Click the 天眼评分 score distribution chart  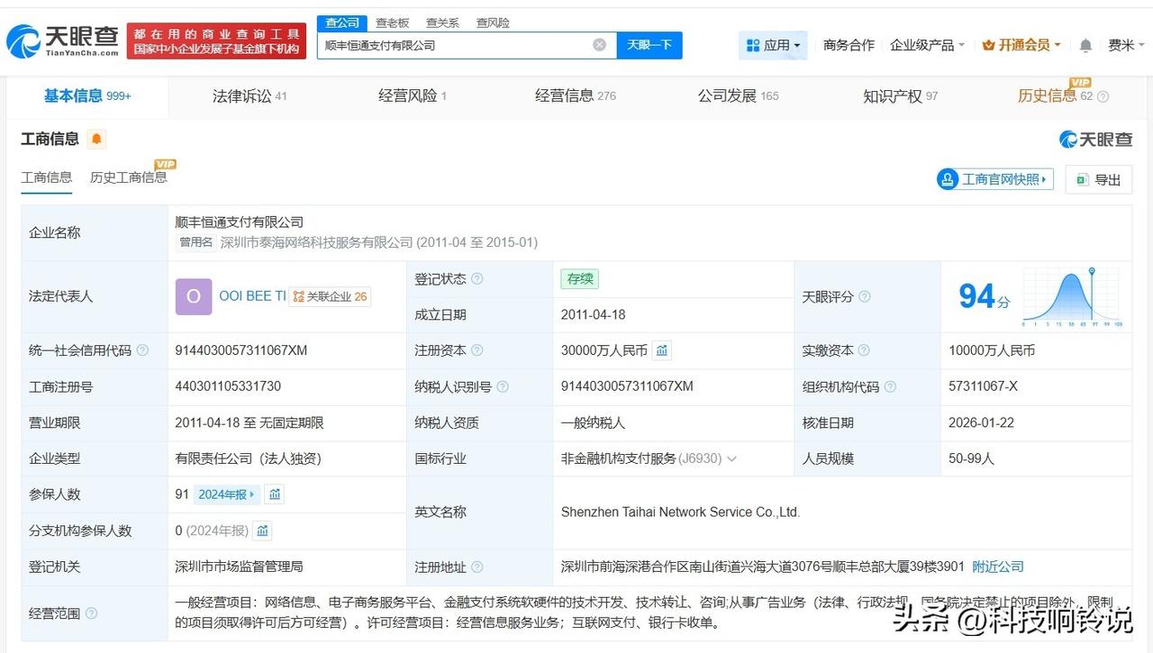point(1073,296)
